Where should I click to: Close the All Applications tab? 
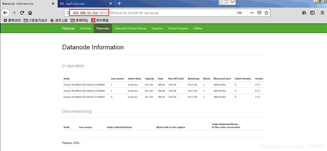click(111, 4)
